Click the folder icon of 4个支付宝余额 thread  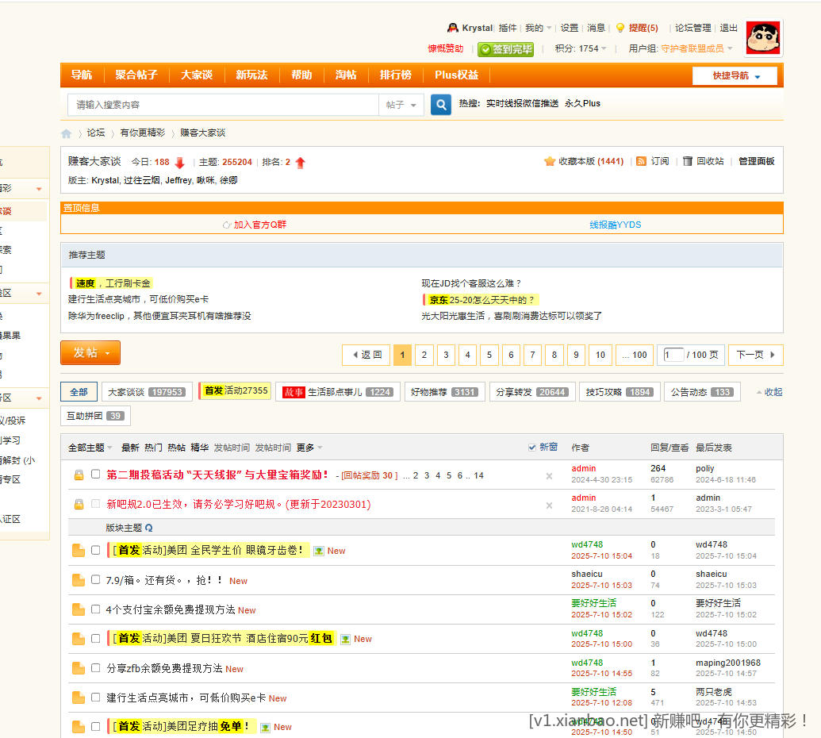click(79, 609)
